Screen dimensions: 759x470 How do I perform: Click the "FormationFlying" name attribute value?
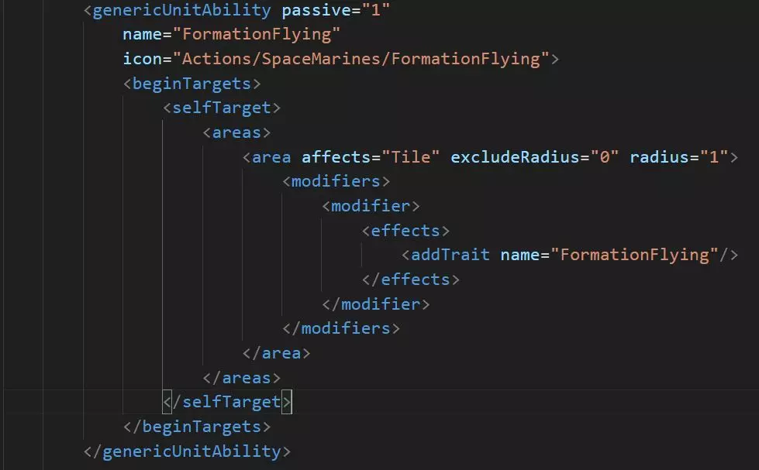point(257,35)
